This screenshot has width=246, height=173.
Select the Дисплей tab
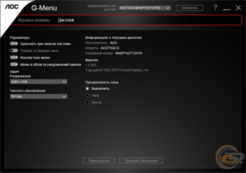(66, 20)
